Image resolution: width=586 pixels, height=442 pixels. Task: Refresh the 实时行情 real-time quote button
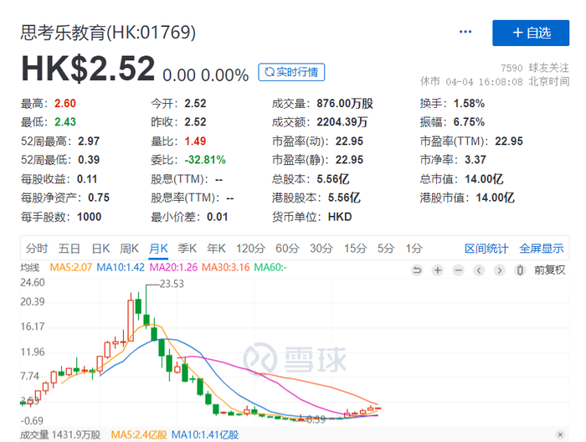click(291, 72)
